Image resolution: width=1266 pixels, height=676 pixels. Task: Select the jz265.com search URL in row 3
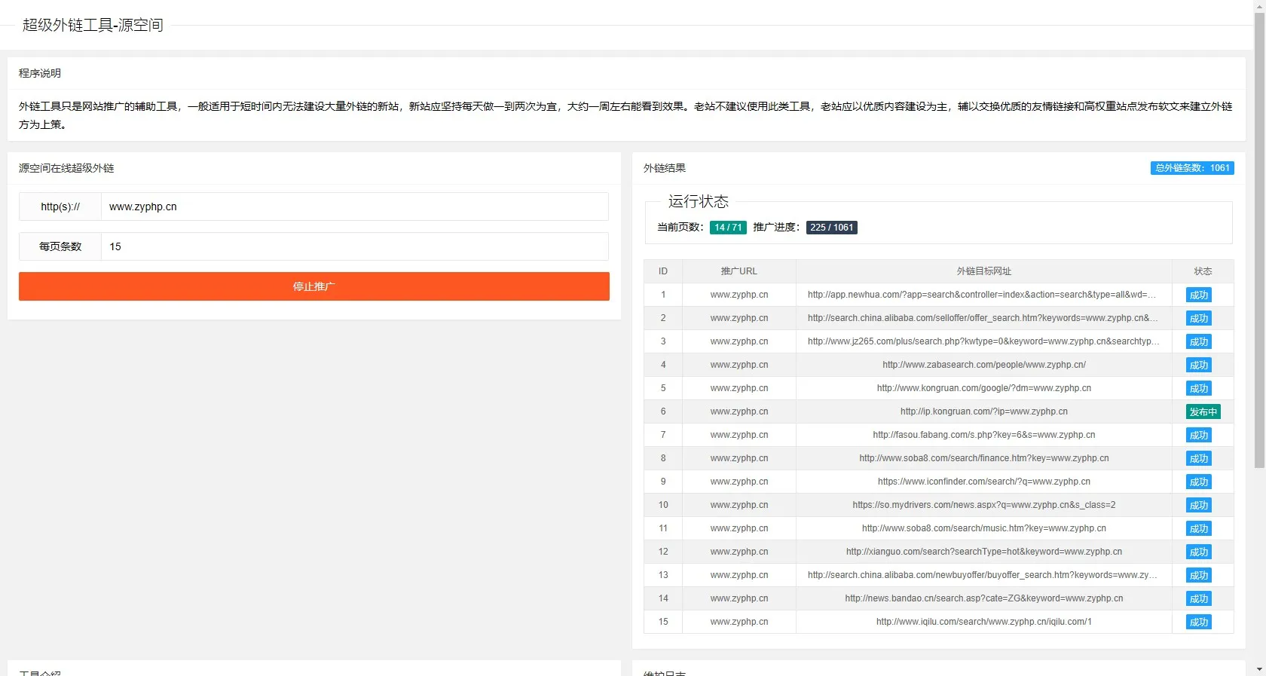pyautogui.click(x=983, y=341)
